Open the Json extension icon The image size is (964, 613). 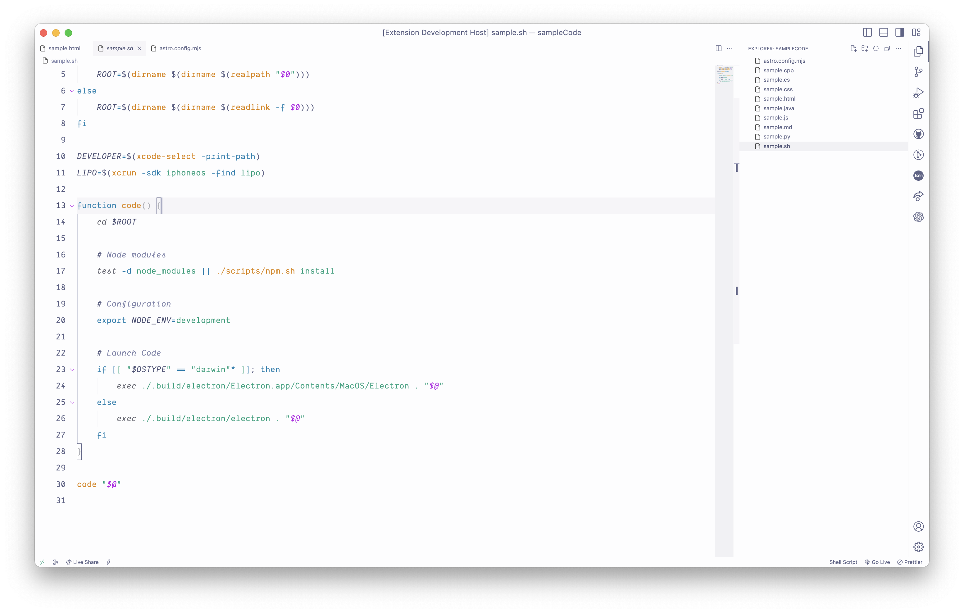(918, 175)
